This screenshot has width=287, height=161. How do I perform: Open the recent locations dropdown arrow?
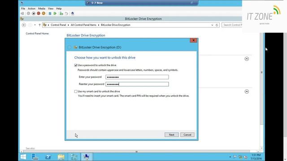coord(35,25)
